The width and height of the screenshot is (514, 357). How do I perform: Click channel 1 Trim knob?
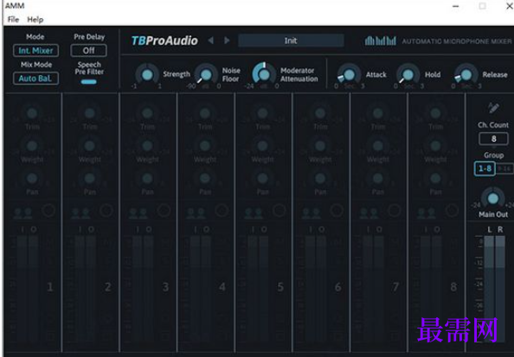click(x=32, y=113)
